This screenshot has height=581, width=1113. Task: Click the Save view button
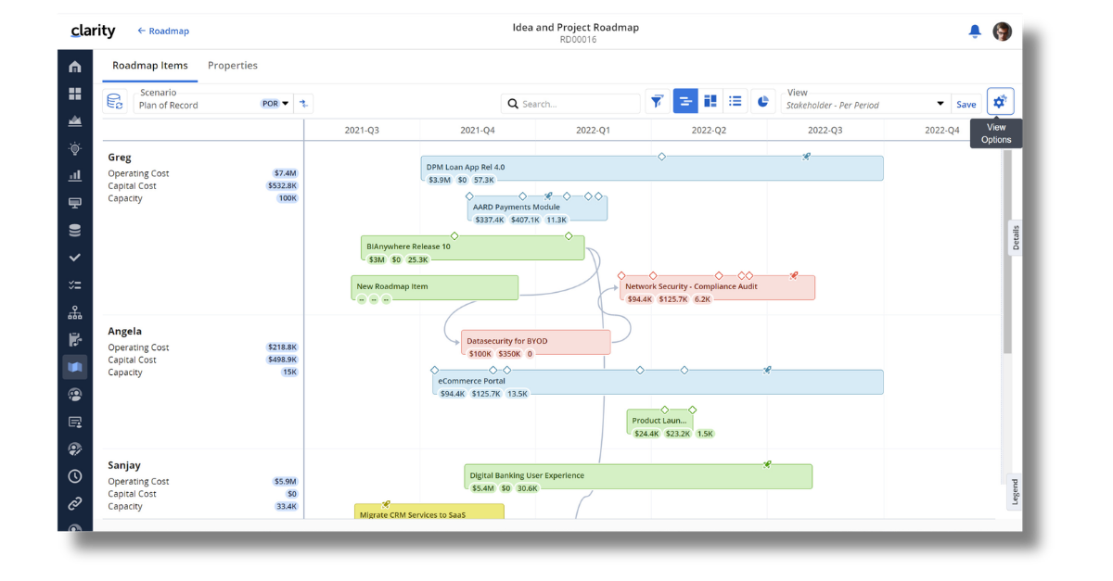(966, 105)
